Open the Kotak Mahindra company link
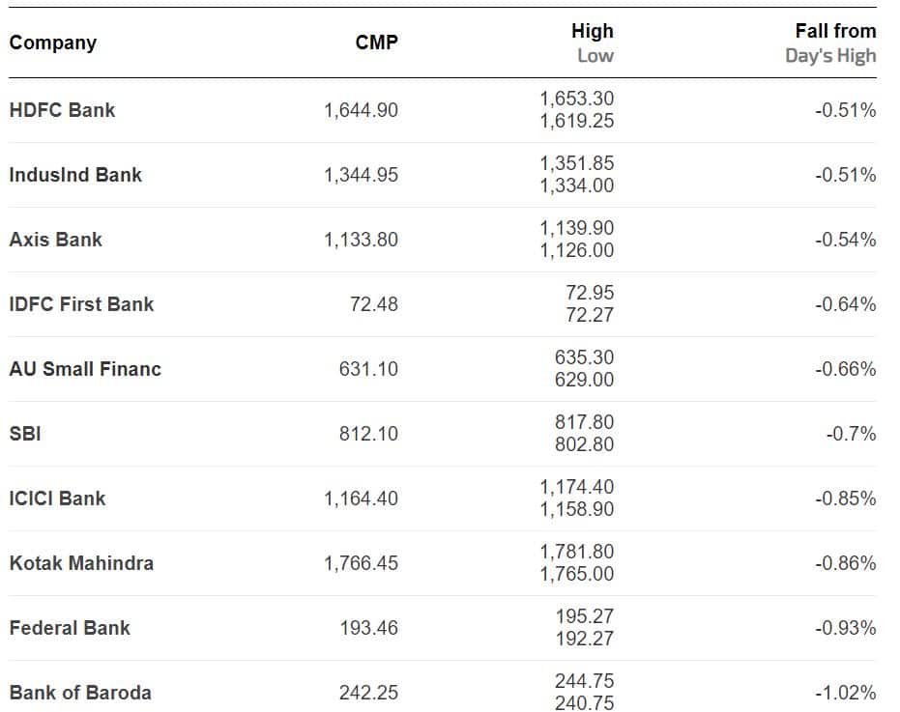This screenshot has width=900, height=712. point(81,563)
